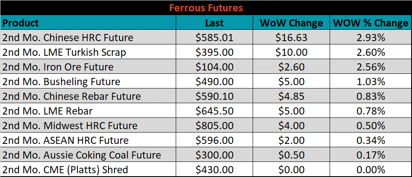Click the WOW % Change header
412x177 pixels.
pyautogui.click(x=371, y=23)
